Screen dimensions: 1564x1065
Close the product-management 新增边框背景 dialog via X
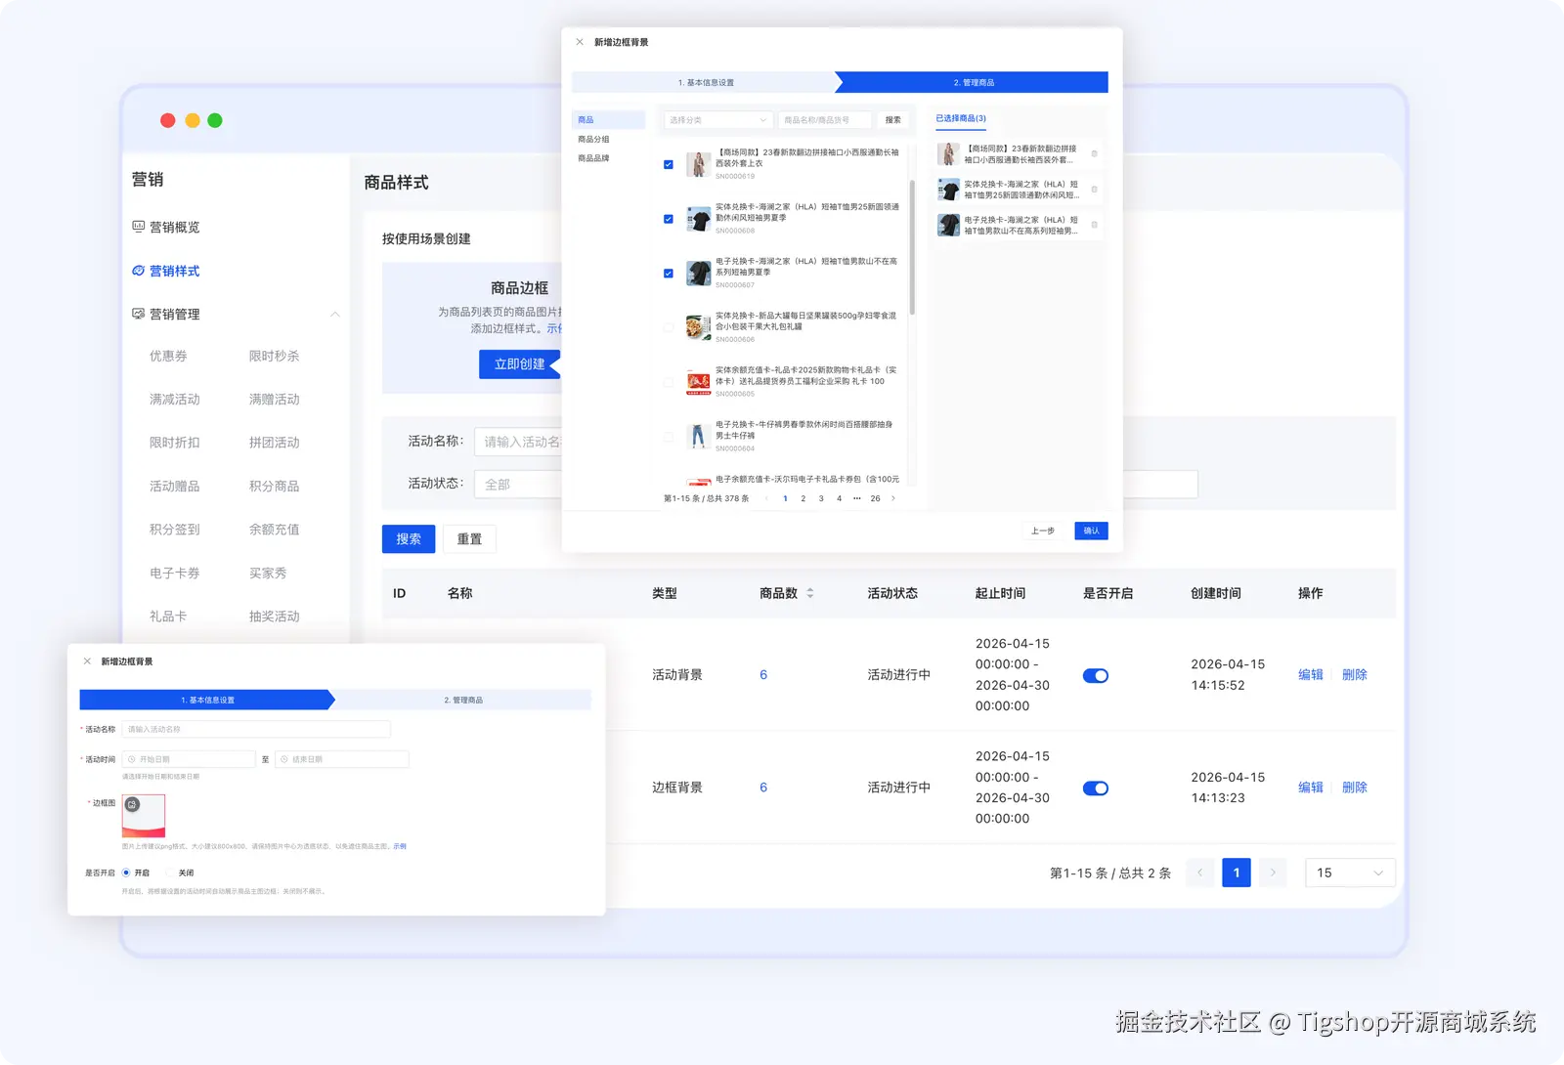pyautogui.click(x=580, y=42)
